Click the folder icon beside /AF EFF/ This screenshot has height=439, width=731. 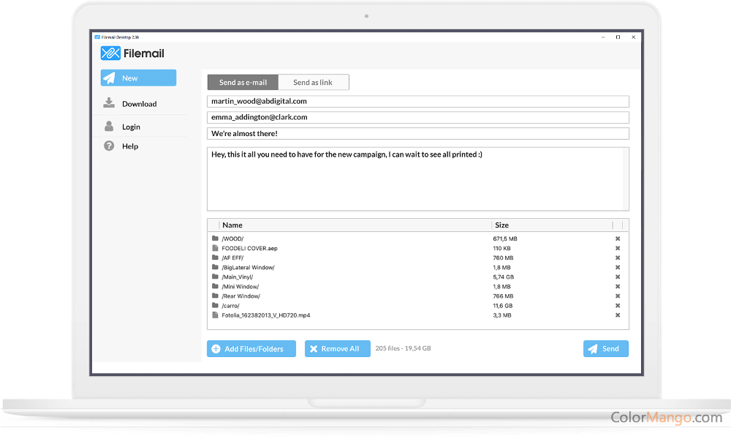click(x=215, y=257)
